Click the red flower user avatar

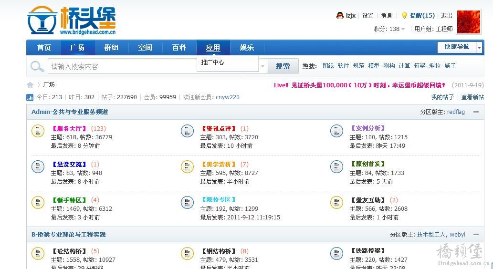tap(469, 22)
